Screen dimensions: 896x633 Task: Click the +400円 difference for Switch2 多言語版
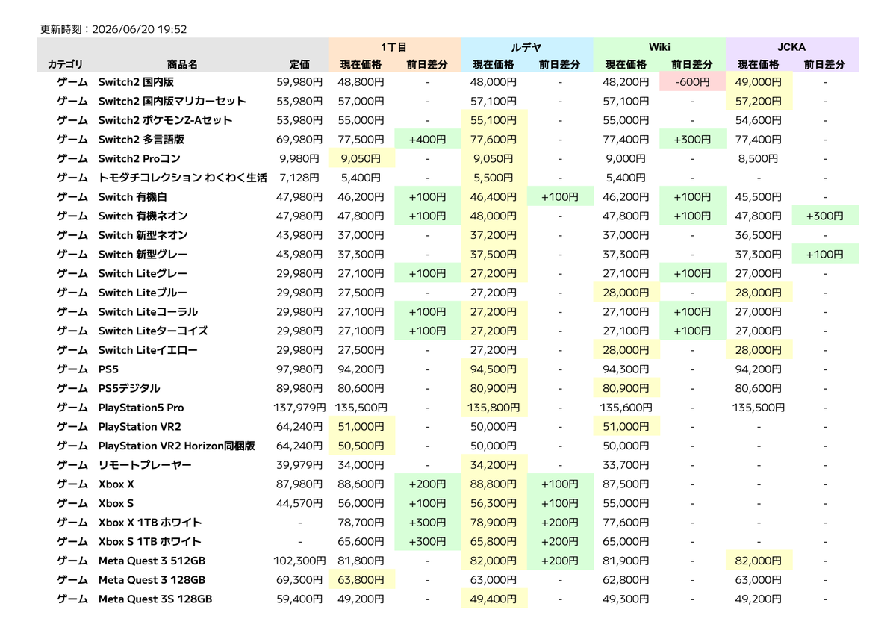(x=428, y=140)
